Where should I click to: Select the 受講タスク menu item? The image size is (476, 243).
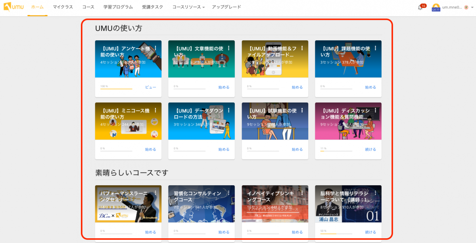pyautogui.click(x=152, y=7)
